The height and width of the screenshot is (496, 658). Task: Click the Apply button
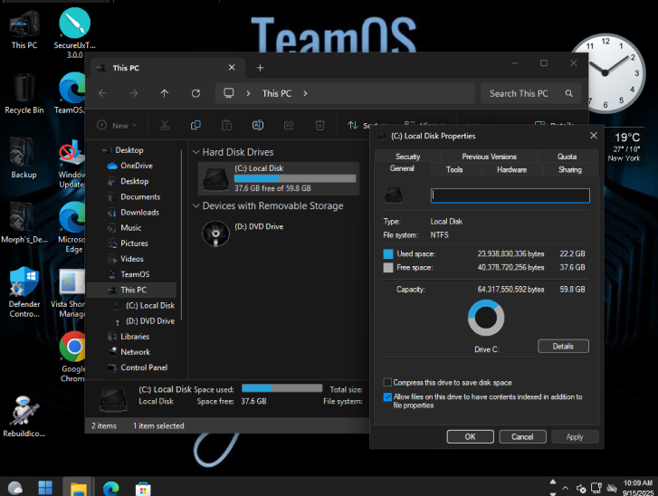pos(575,436)
